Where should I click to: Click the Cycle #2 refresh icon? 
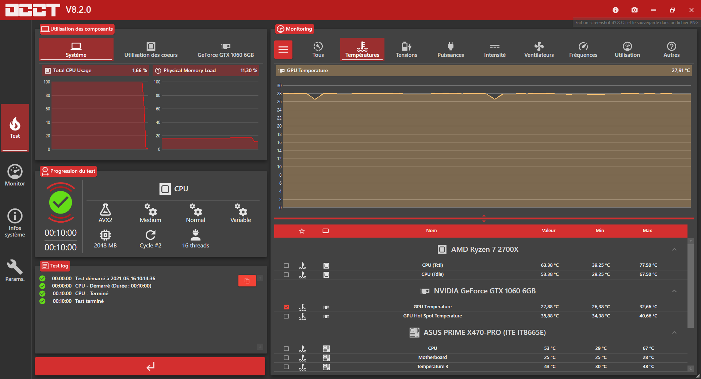[x=150, y=235]
